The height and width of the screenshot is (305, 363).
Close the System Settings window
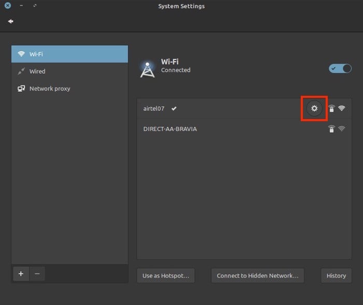[x=8, y=5]
